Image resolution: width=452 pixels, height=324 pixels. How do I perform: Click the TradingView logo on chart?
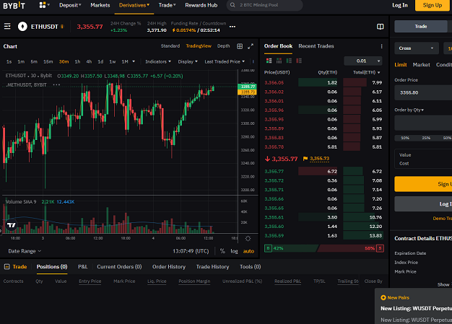12,225
